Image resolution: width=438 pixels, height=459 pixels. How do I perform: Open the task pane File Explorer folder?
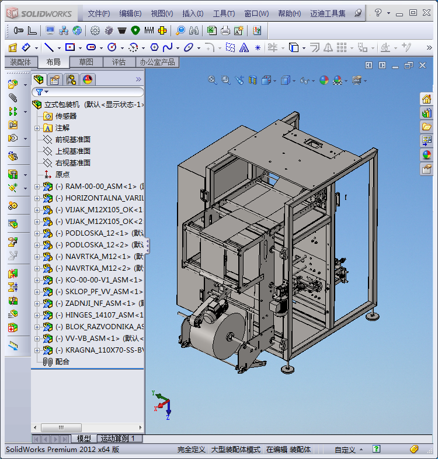point(426,127)
